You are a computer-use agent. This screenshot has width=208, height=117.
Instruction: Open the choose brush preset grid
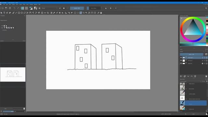[39, 8]
